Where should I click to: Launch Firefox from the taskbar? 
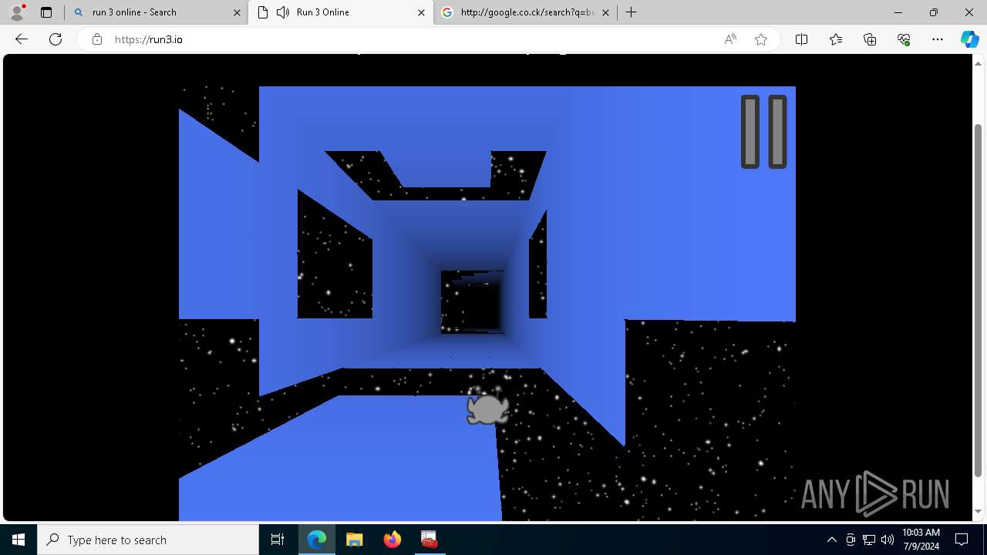(392, 540)
